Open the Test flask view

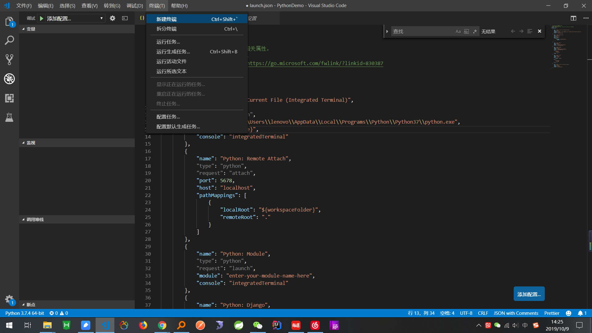click(9, 117)
